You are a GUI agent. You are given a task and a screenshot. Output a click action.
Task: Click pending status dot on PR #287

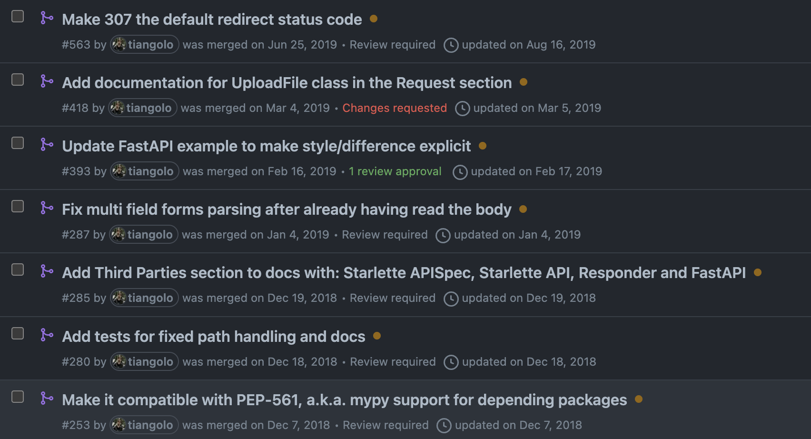[523, 209]
